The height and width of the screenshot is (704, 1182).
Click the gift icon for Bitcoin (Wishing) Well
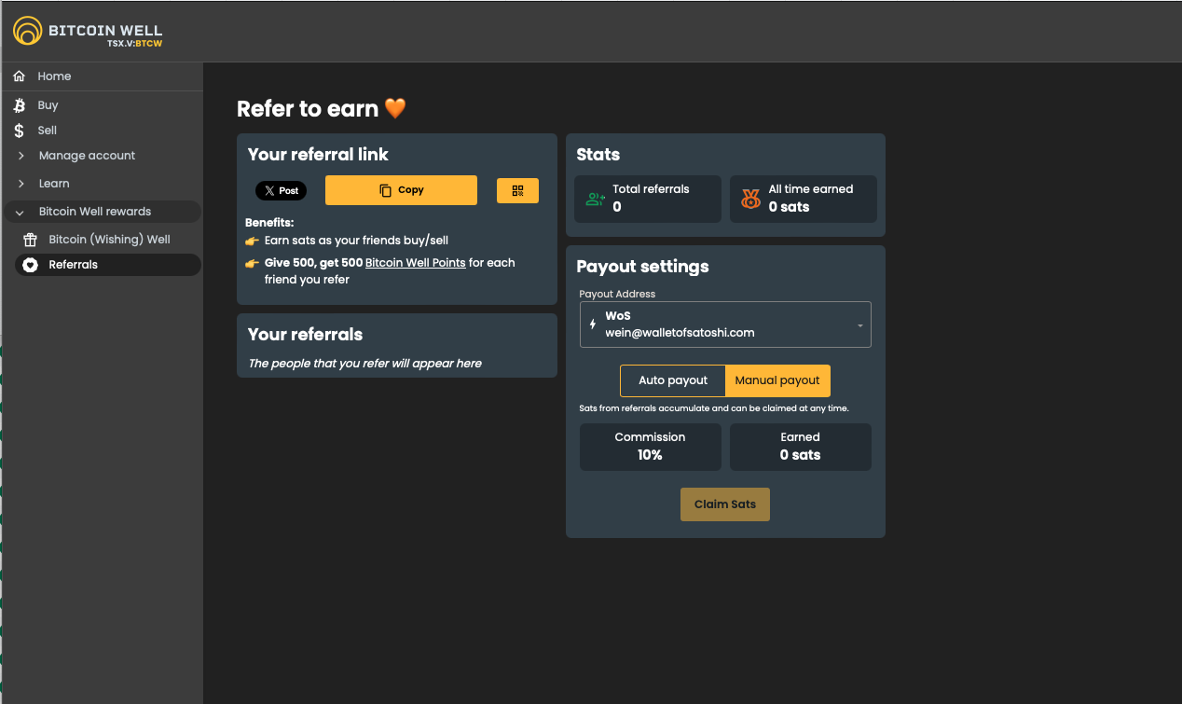pyautogui.click(x=30, y=240)
